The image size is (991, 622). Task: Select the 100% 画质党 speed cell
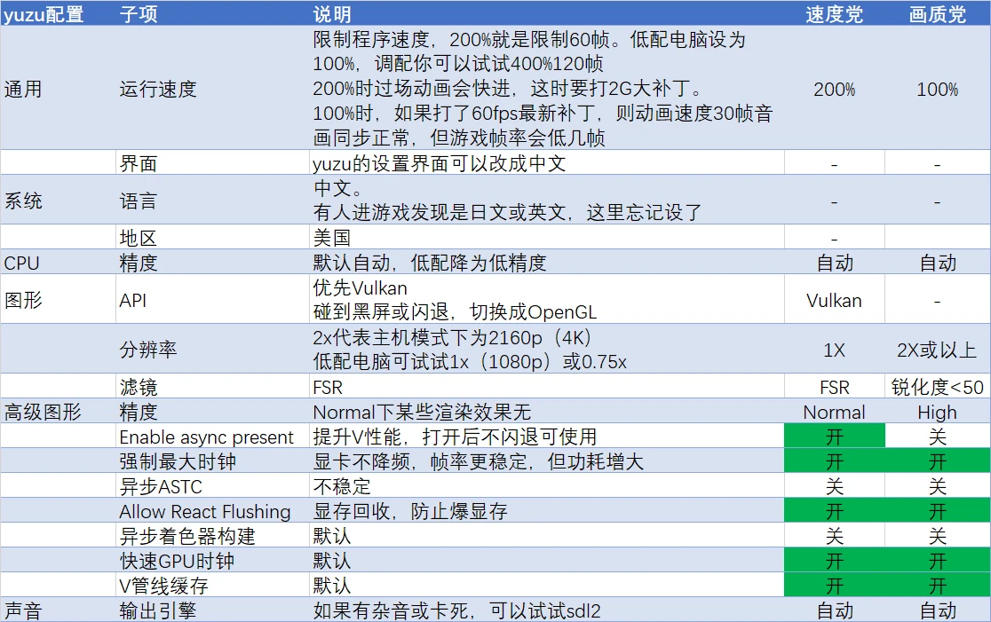(x=938, y=89)
